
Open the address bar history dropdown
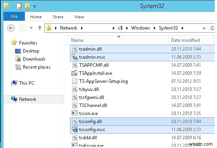click(204, 28)
